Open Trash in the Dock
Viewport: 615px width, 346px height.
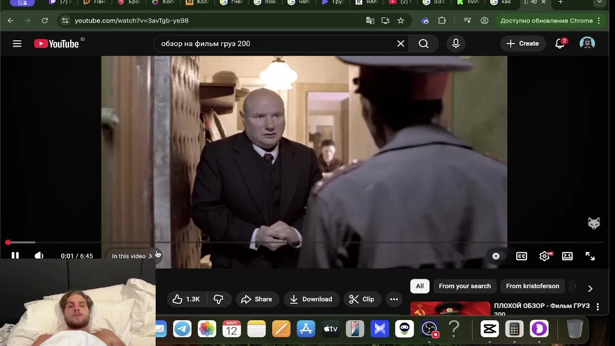click(x=575, y=329)
